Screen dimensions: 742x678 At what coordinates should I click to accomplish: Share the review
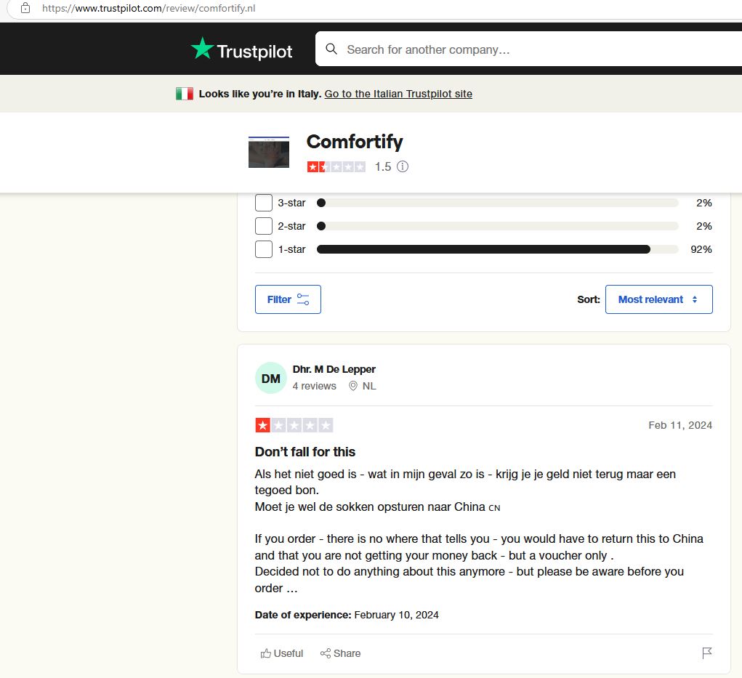click(x=340, y=653)
